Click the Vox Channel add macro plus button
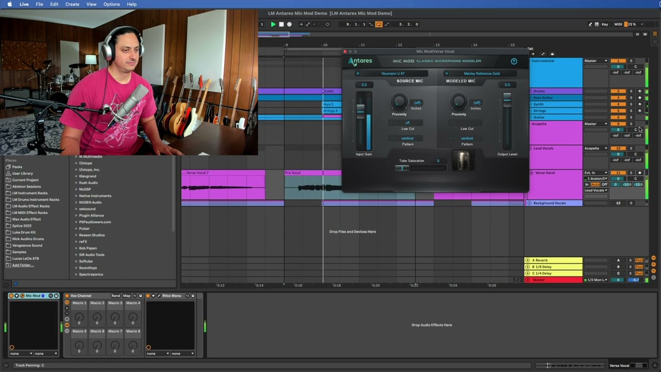661x372 pixels. pyautogui.click(x=67, y=308)
